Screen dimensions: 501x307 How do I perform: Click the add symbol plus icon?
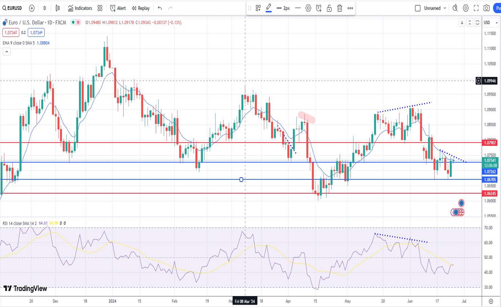32,8
